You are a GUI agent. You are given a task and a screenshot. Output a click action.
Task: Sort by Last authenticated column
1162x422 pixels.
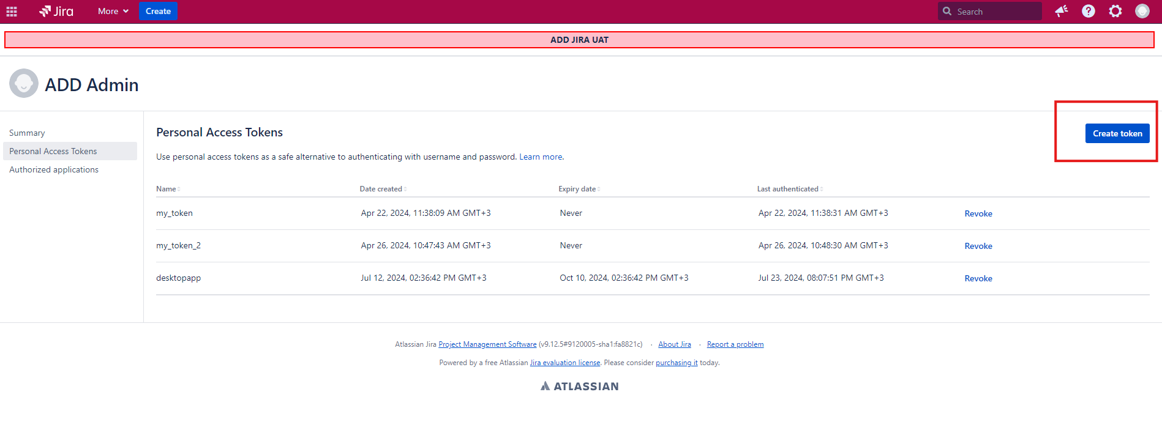[x=789, y=189]
